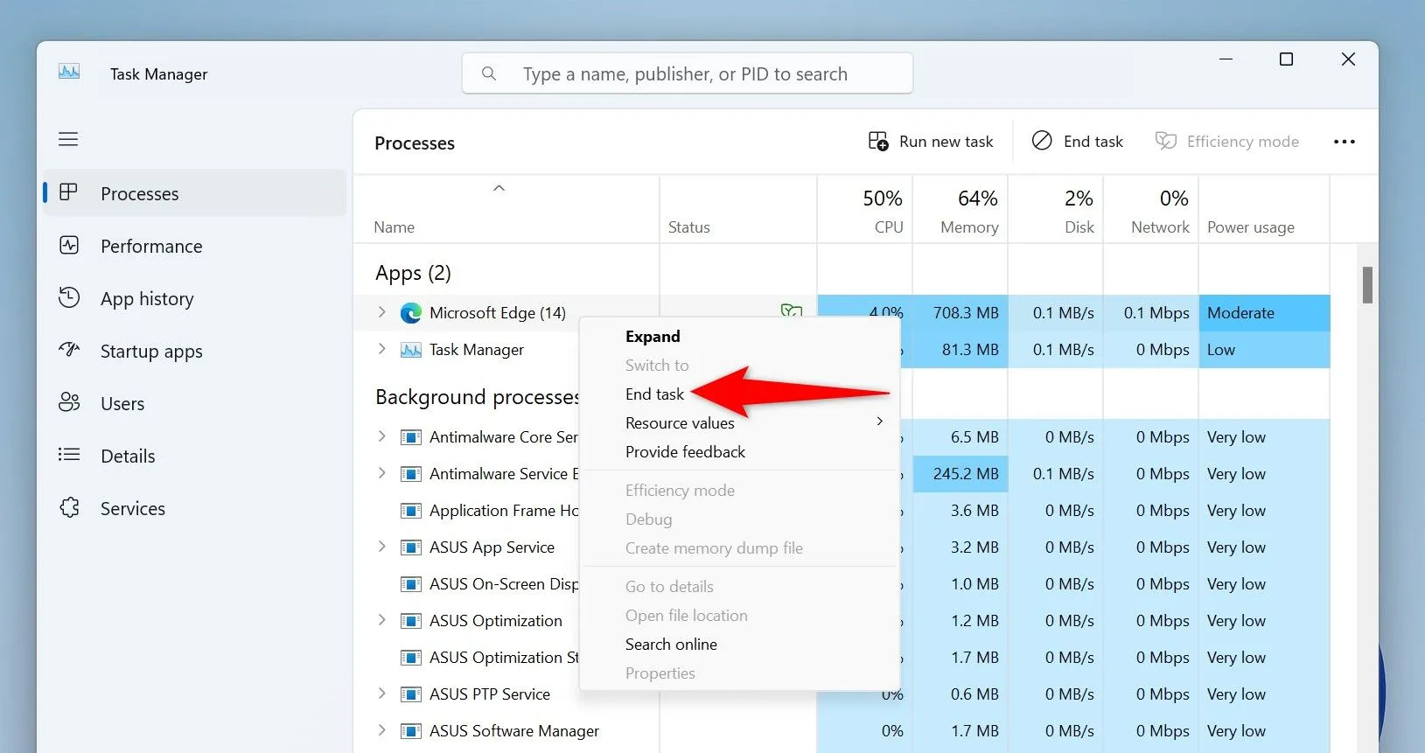
Task: Expand the ASUS Software Manager row
Action: tap(381, 730)
